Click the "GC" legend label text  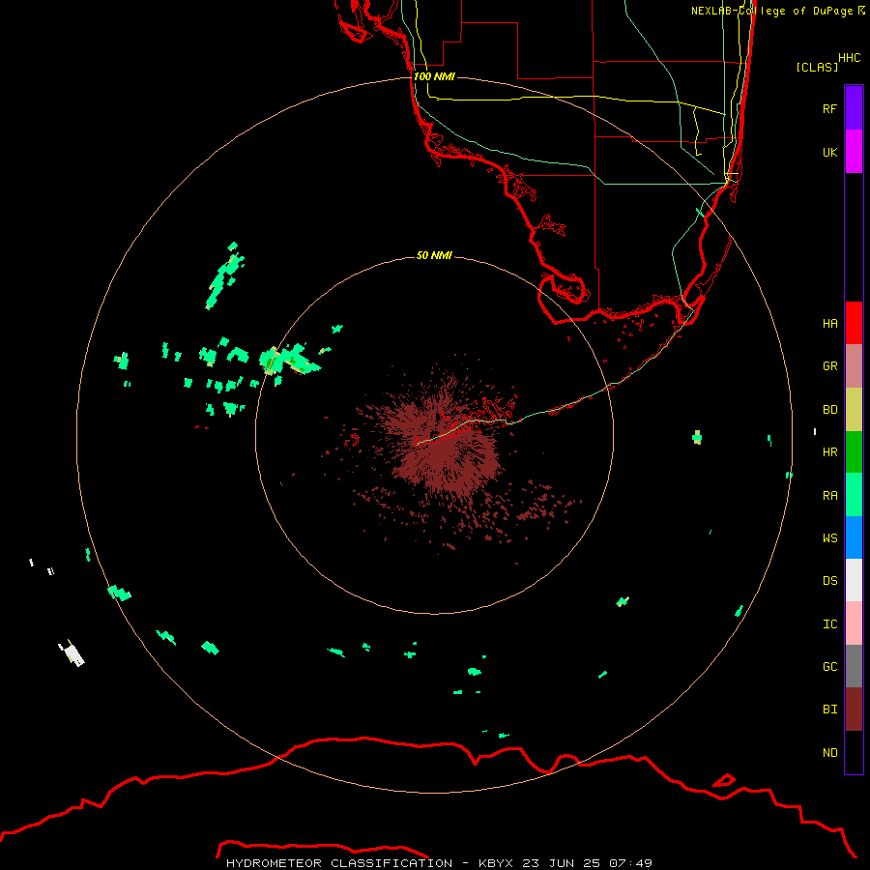tap(829, 667)
